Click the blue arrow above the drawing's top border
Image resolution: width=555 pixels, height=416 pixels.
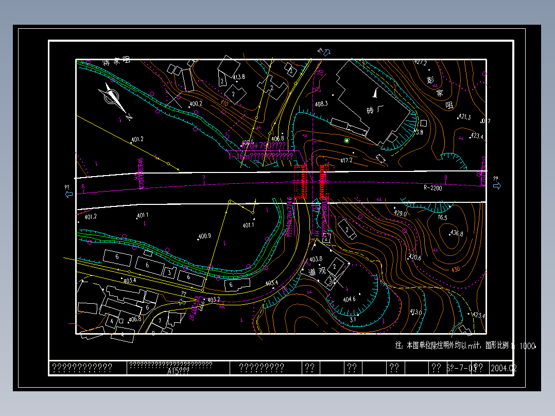pos(326,53)
